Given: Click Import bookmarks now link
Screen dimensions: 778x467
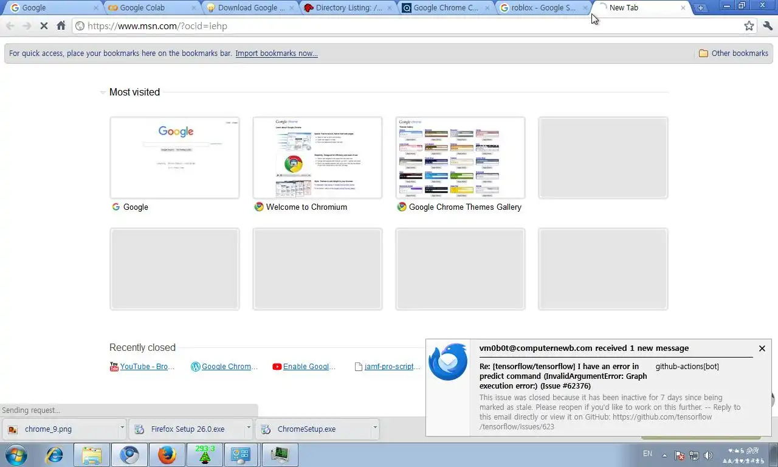Looking at the screenshot, I should [x=277, y=53].
